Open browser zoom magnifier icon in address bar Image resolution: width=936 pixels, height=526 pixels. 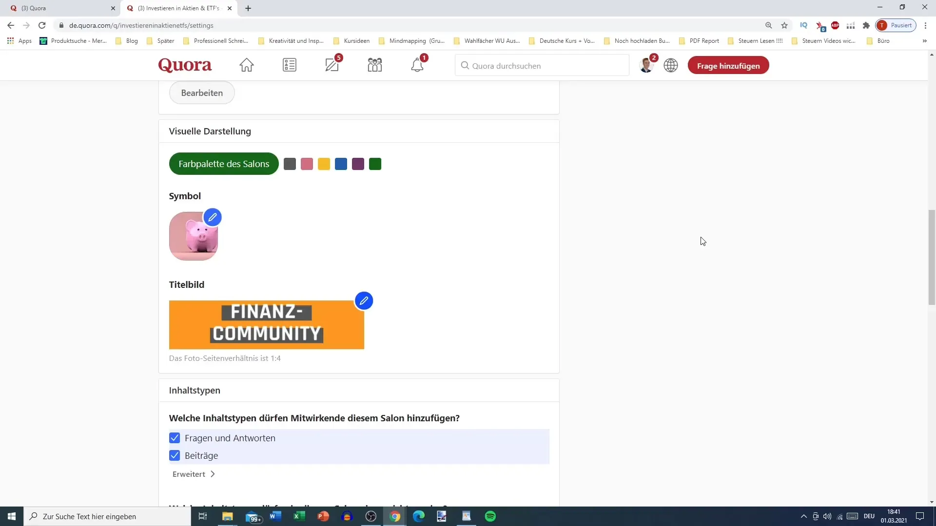[769, 25]
